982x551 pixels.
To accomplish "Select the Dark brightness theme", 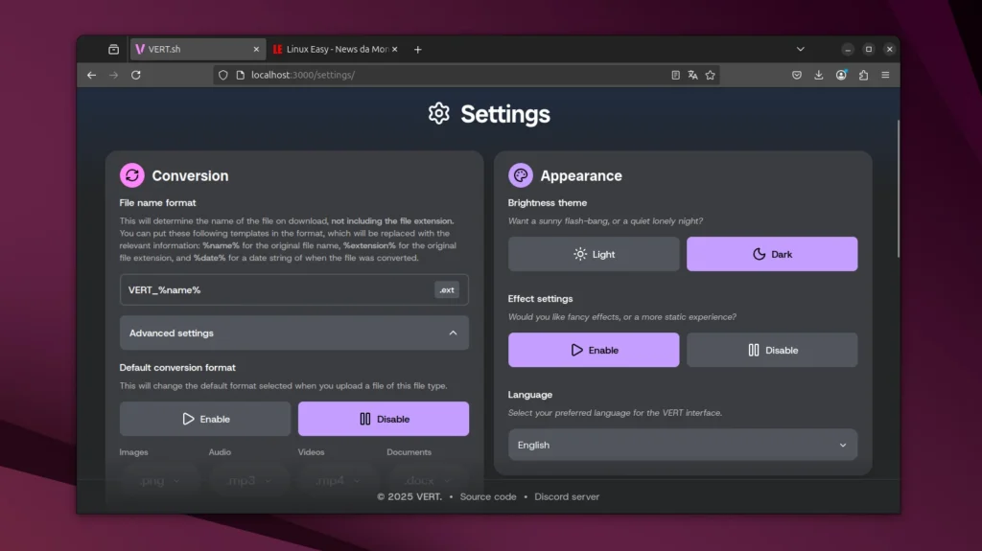I will pos(772,254).
